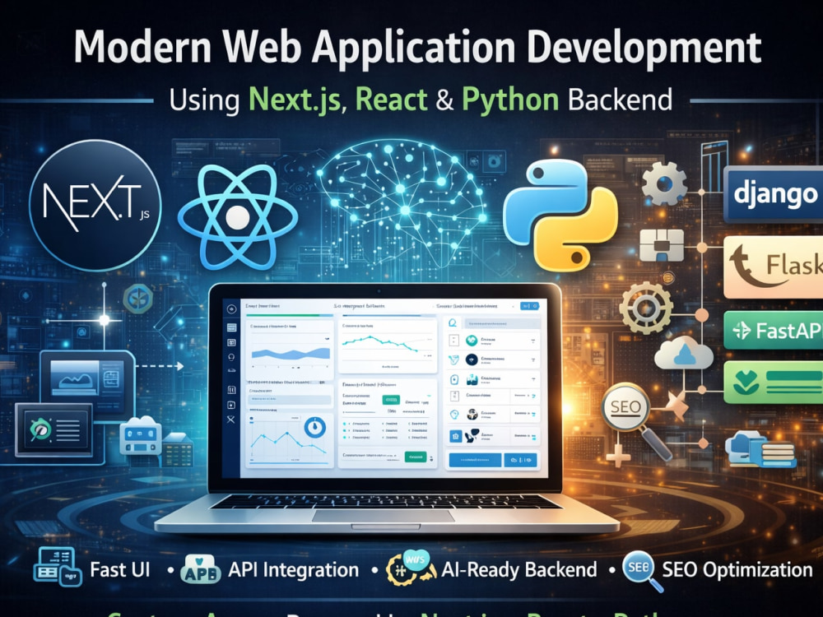Click the green checkmark list badge
Screen dimensions: 823x617
[773, 383]
